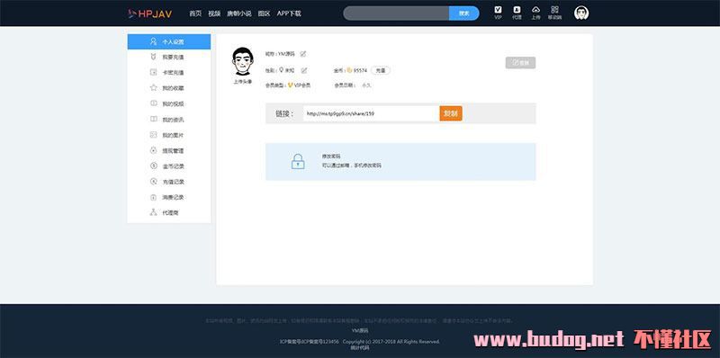Open 代理商 sidebar item

[169, 213]
